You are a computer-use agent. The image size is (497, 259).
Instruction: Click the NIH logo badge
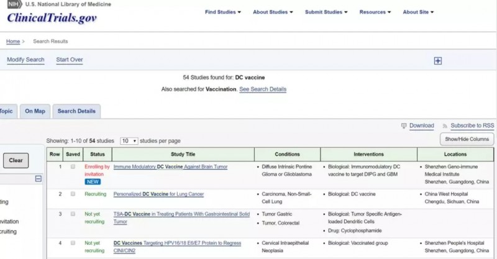pyautogui.click(x=14, y=4)
